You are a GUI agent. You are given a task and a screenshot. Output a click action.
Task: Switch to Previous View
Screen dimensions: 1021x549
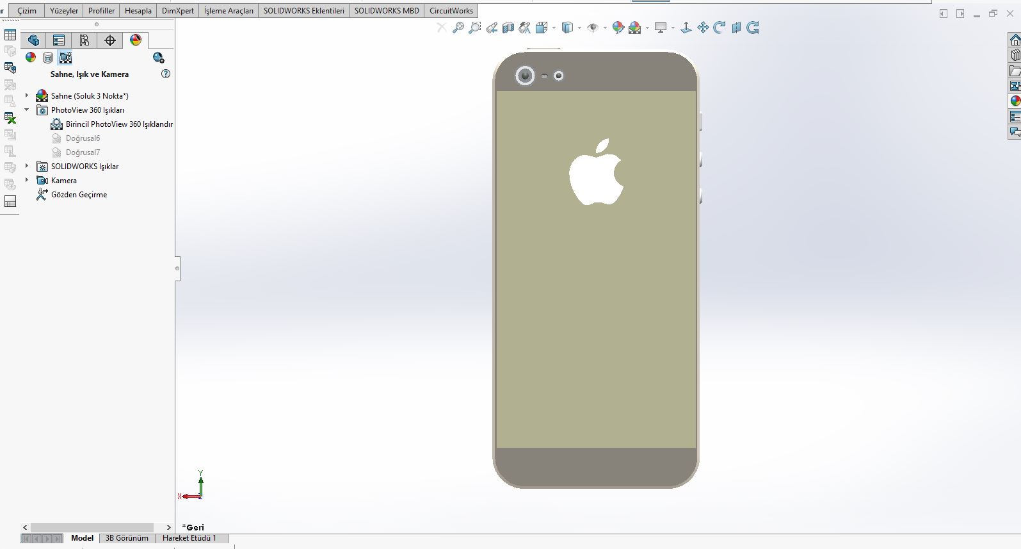pyautogui.click(x=492, y=28)
